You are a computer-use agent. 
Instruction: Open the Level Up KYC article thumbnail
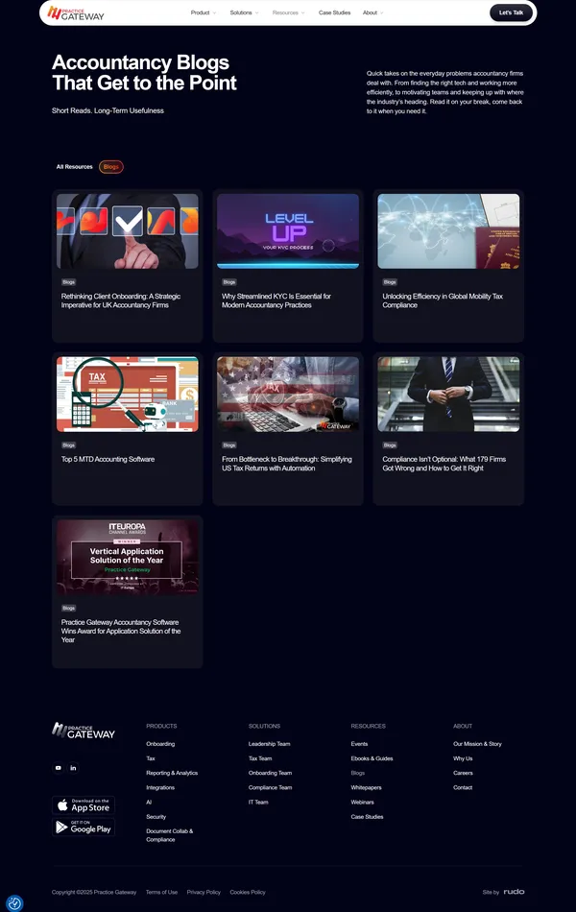[x=288, y=231]
